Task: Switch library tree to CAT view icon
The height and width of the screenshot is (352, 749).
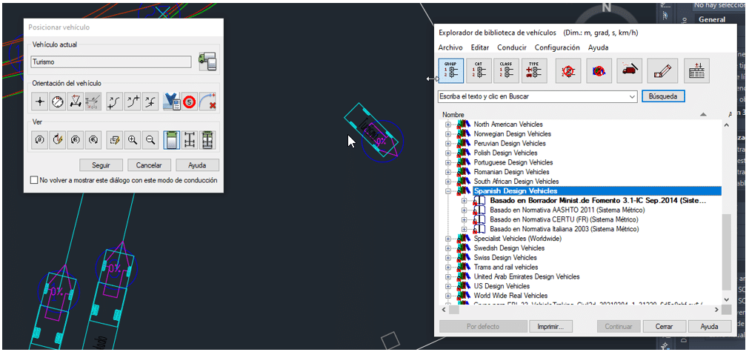Action: tap(478, 71)
